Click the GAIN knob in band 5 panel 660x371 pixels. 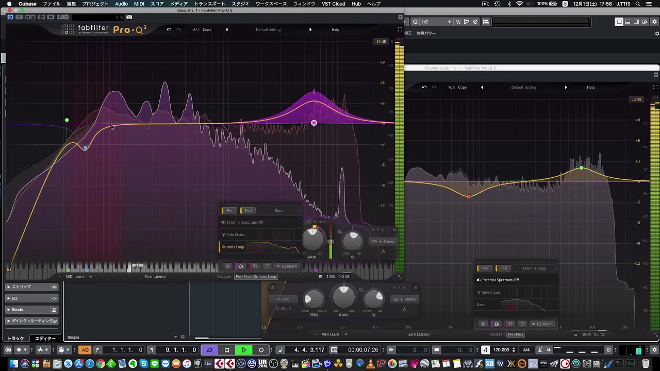click(x=343, y=298)
